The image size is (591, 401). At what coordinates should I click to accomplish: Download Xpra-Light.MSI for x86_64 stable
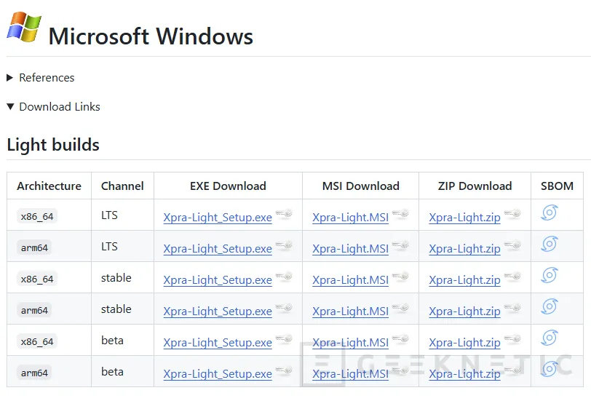click(350, 280)
